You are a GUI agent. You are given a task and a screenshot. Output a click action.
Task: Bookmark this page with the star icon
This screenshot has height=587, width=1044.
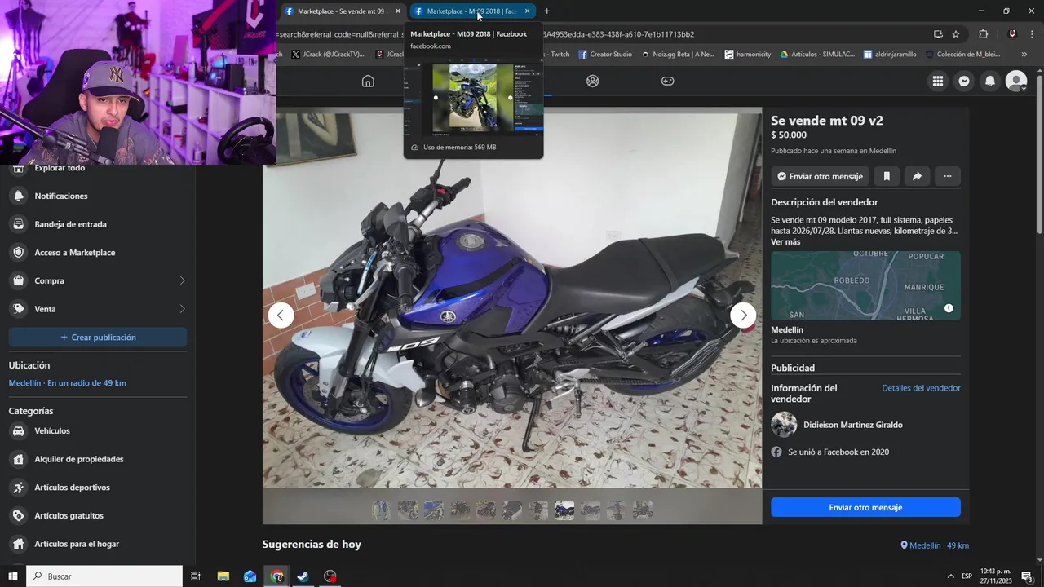click(x=956, y=34)
